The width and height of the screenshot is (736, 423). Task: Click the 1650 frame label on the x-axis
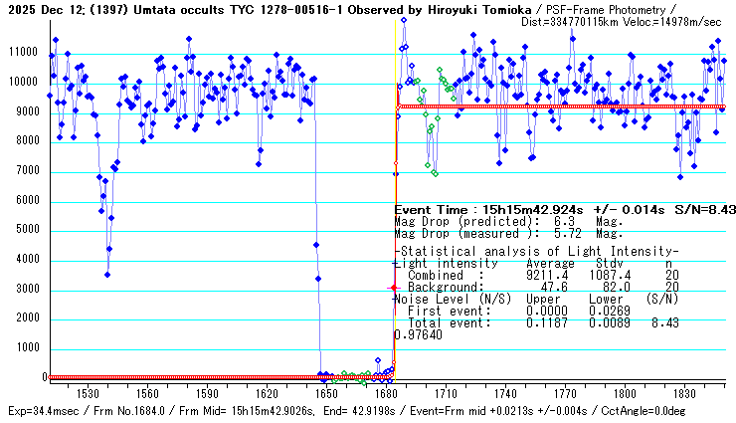(x=327, y=394)
